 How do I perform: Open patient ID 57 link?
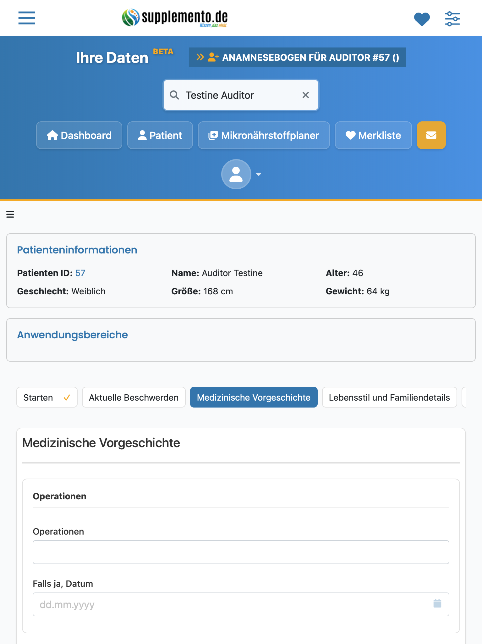coord(80,273)
